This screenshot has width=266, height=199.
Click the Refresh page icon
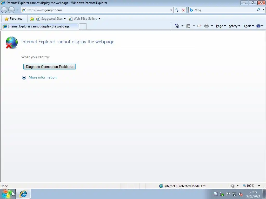(177, 10)
